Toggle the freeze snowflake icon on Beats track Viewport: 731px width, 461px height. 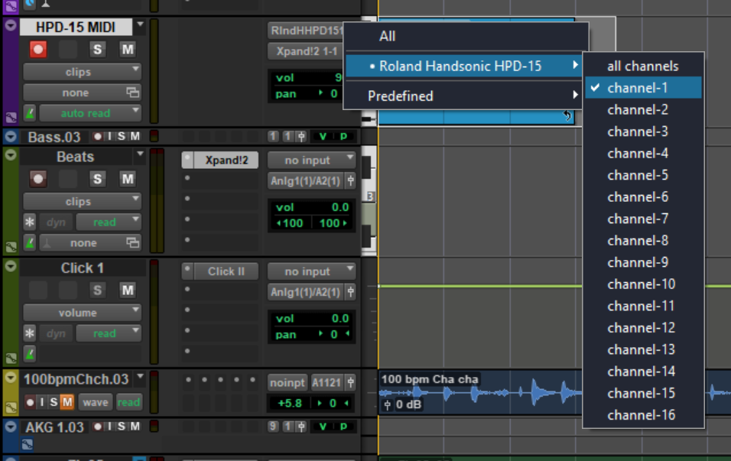point(30,222)
